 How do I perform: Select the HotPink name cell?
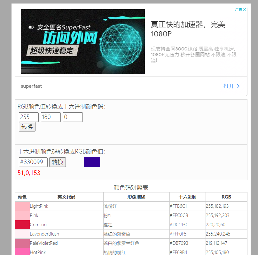[x=66, y=252]
